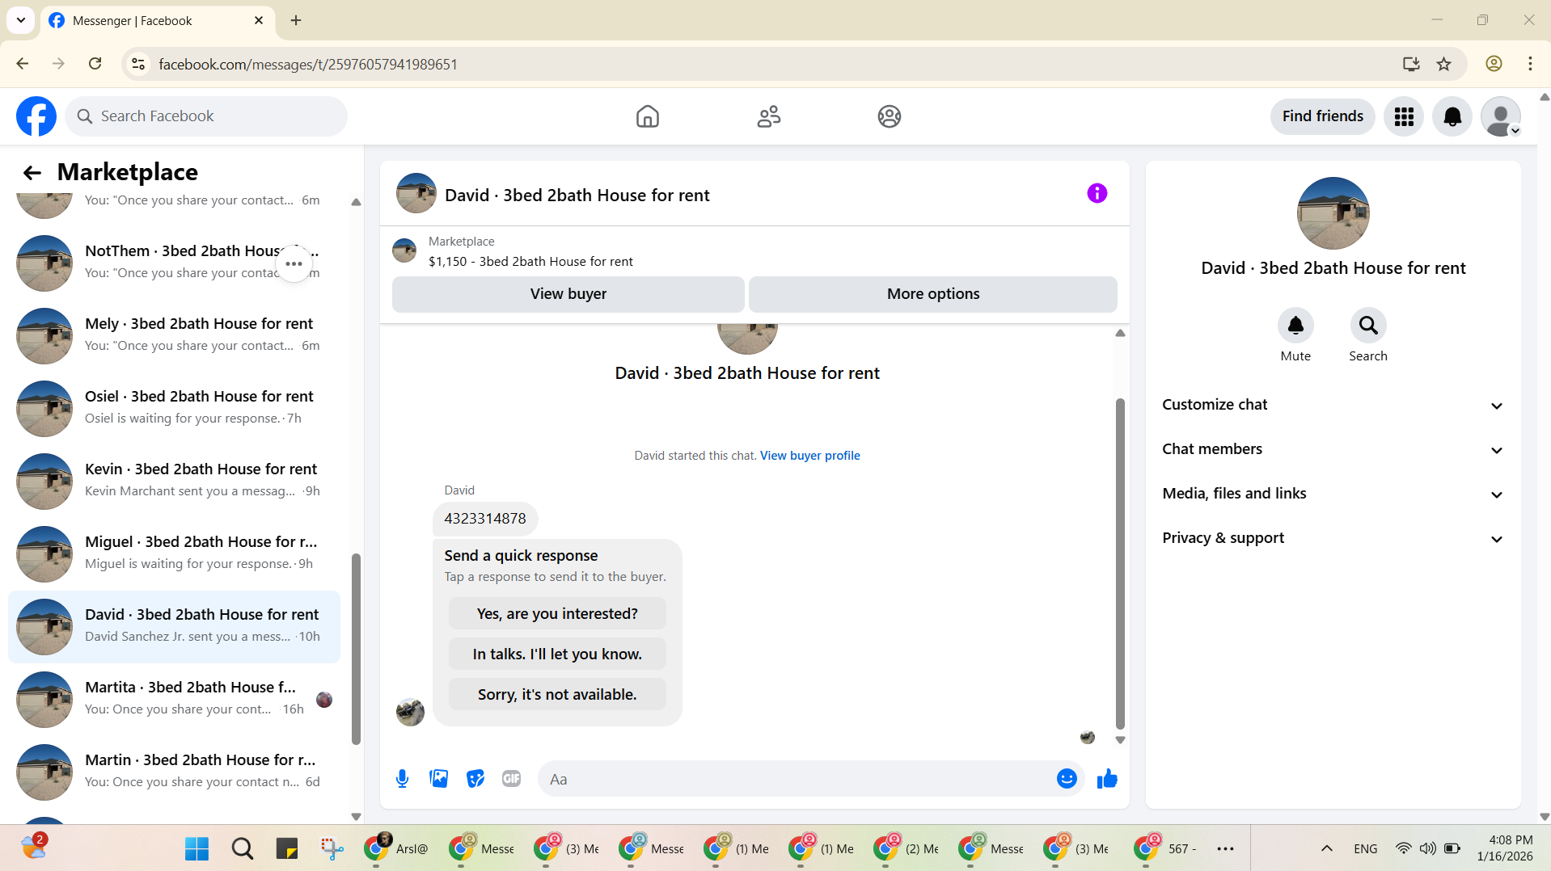Show more taskbar apps overflow
Screen dimensions: 1551x871
coord(1225,848)
